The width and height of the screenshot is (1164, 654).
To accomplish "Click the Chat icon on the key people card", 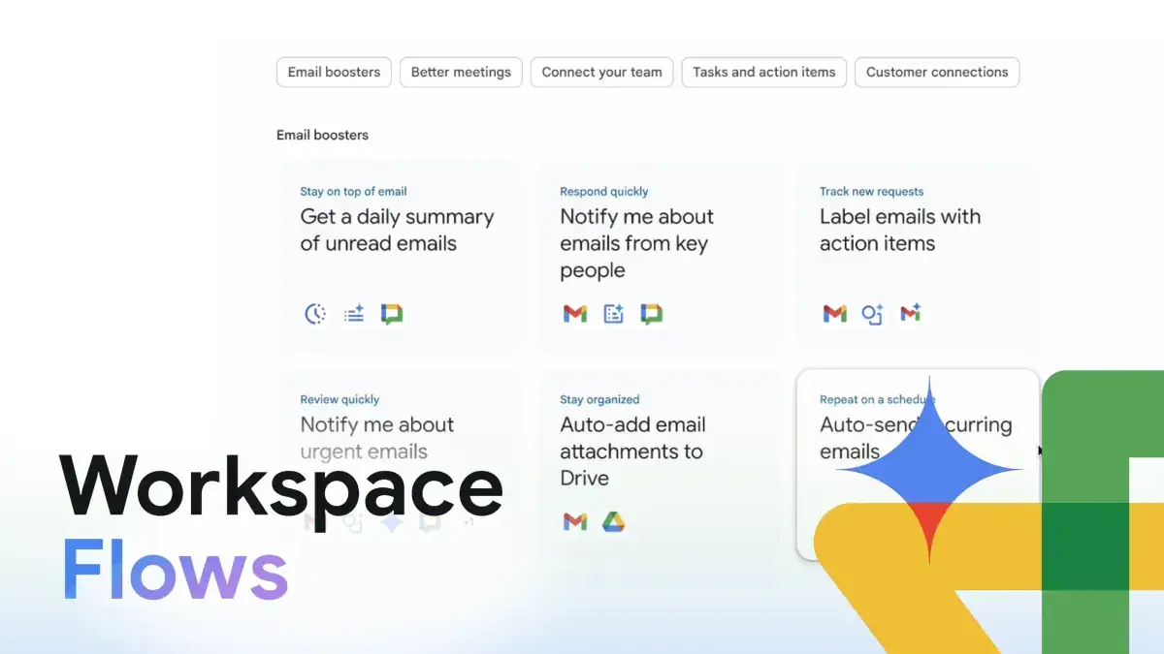I will [651, 313].
